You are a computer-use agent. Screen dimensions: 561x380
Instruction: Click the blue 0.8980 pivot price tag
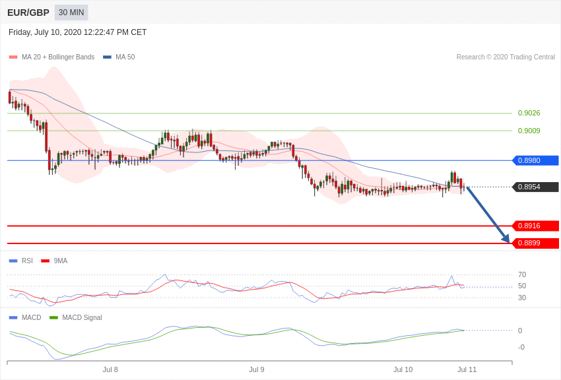click(536, 160)
